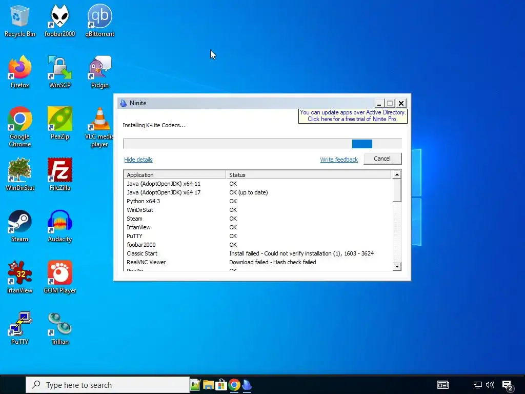Select the Python x64 3 row
The image size is (525, 394).
(x=257, y=201)
